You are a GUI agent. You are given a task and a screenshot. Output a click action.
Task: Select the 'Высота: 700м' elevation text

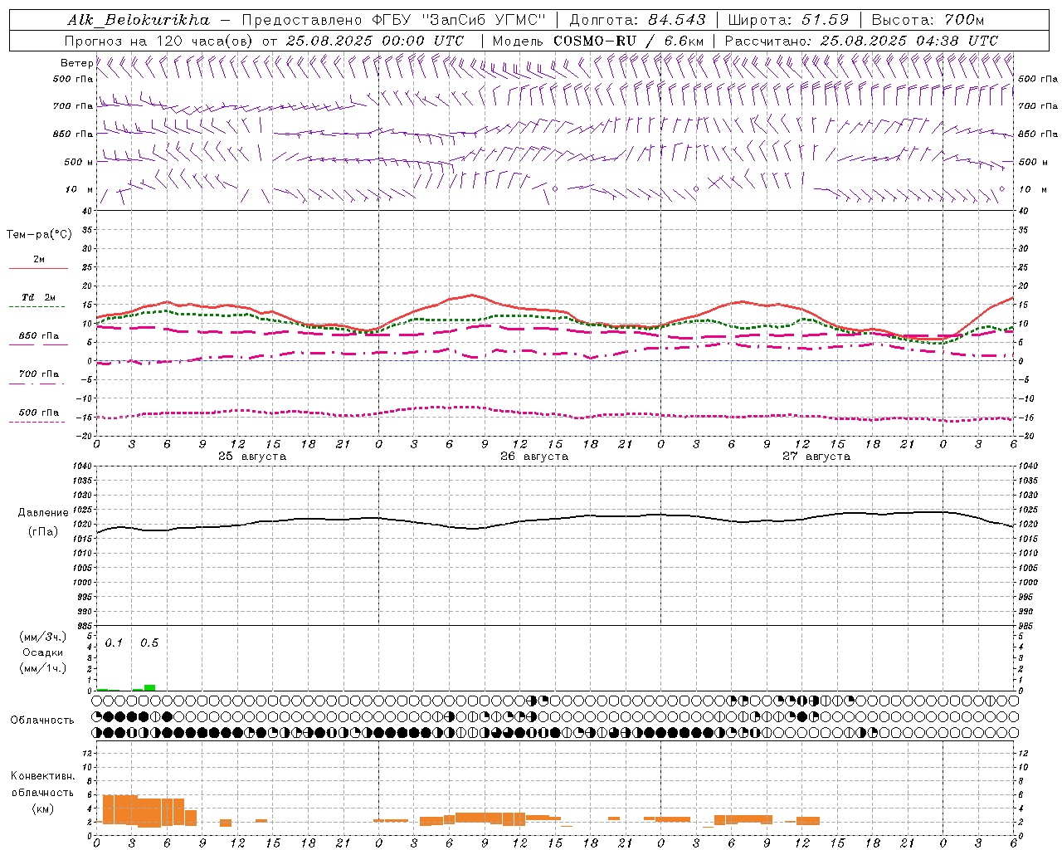(928, 20)
